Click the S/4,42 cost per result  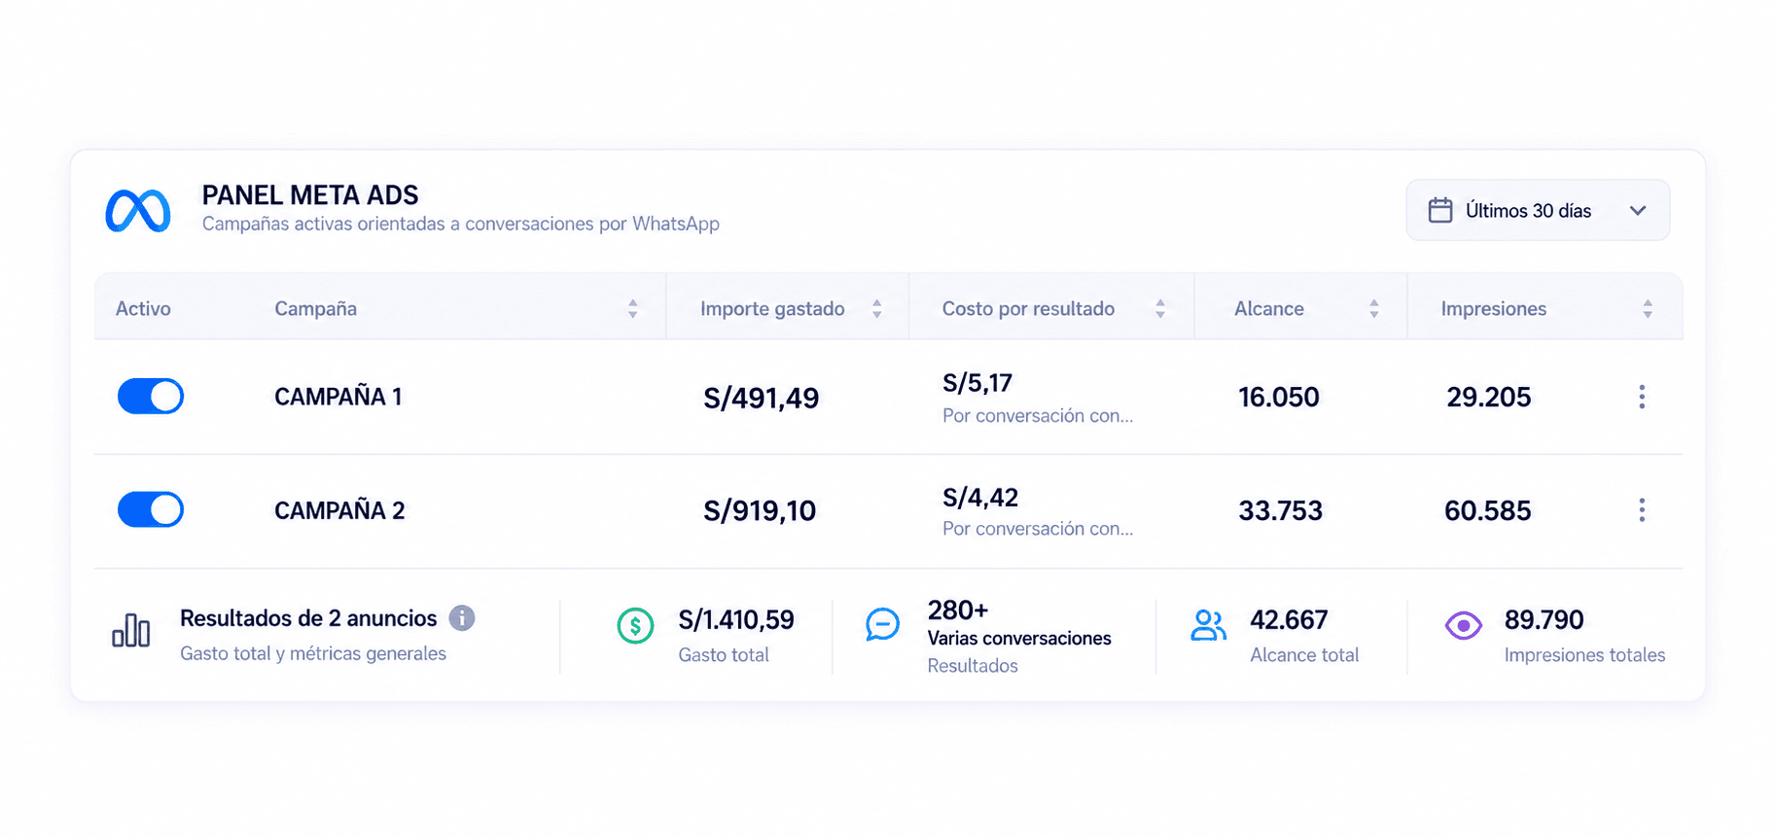(x=980, y=498)
